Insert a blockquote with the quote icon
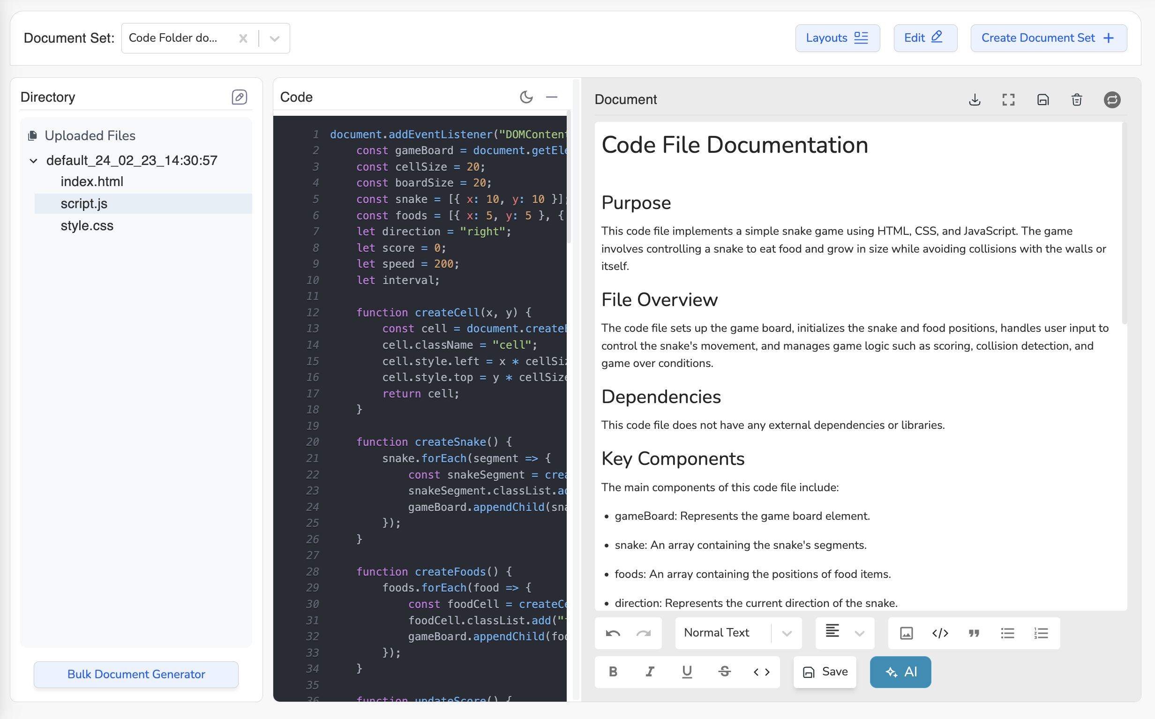 click(973, 633)
